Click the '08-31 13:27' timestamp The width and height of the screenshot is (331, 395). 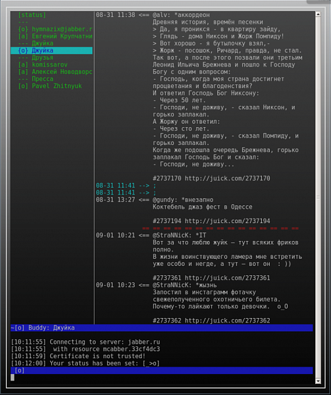[x=115, y=199]
